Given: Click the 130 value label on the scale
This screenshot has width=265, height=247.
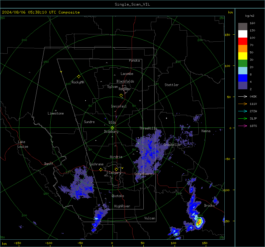Looking at the screenshot, I should [252, 31].
